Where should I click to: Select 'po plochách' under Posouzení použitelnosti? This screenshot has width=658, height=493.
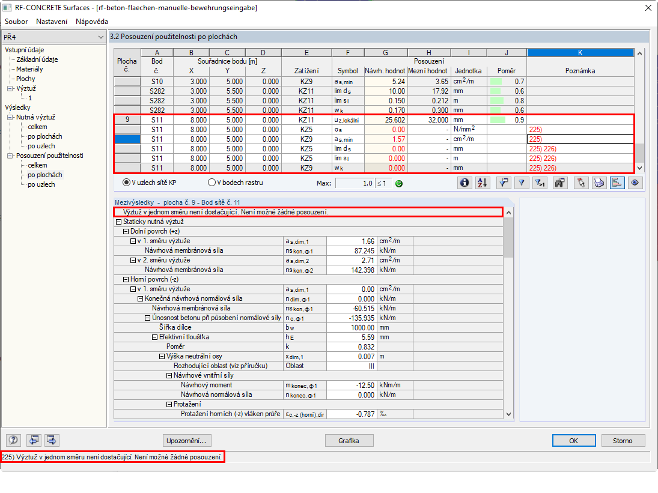pyautogui.click(x=45, y=175)
